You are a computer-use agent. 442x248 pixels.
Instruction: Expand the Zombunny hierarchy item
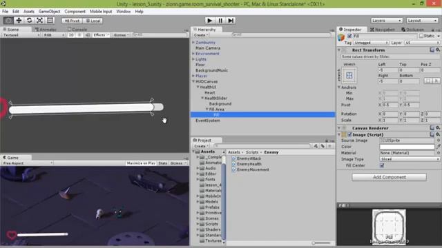click(193, 43)
